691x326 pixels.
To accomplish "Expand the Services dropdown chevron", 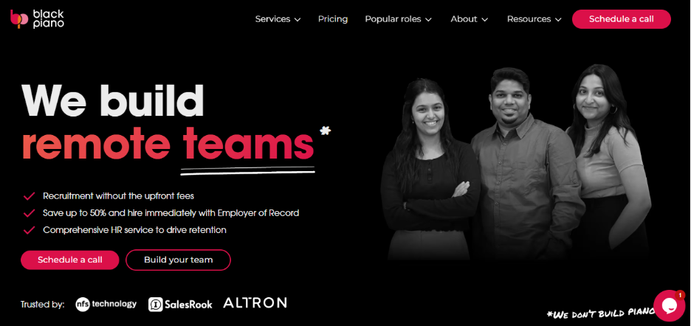I will point(298,20).
